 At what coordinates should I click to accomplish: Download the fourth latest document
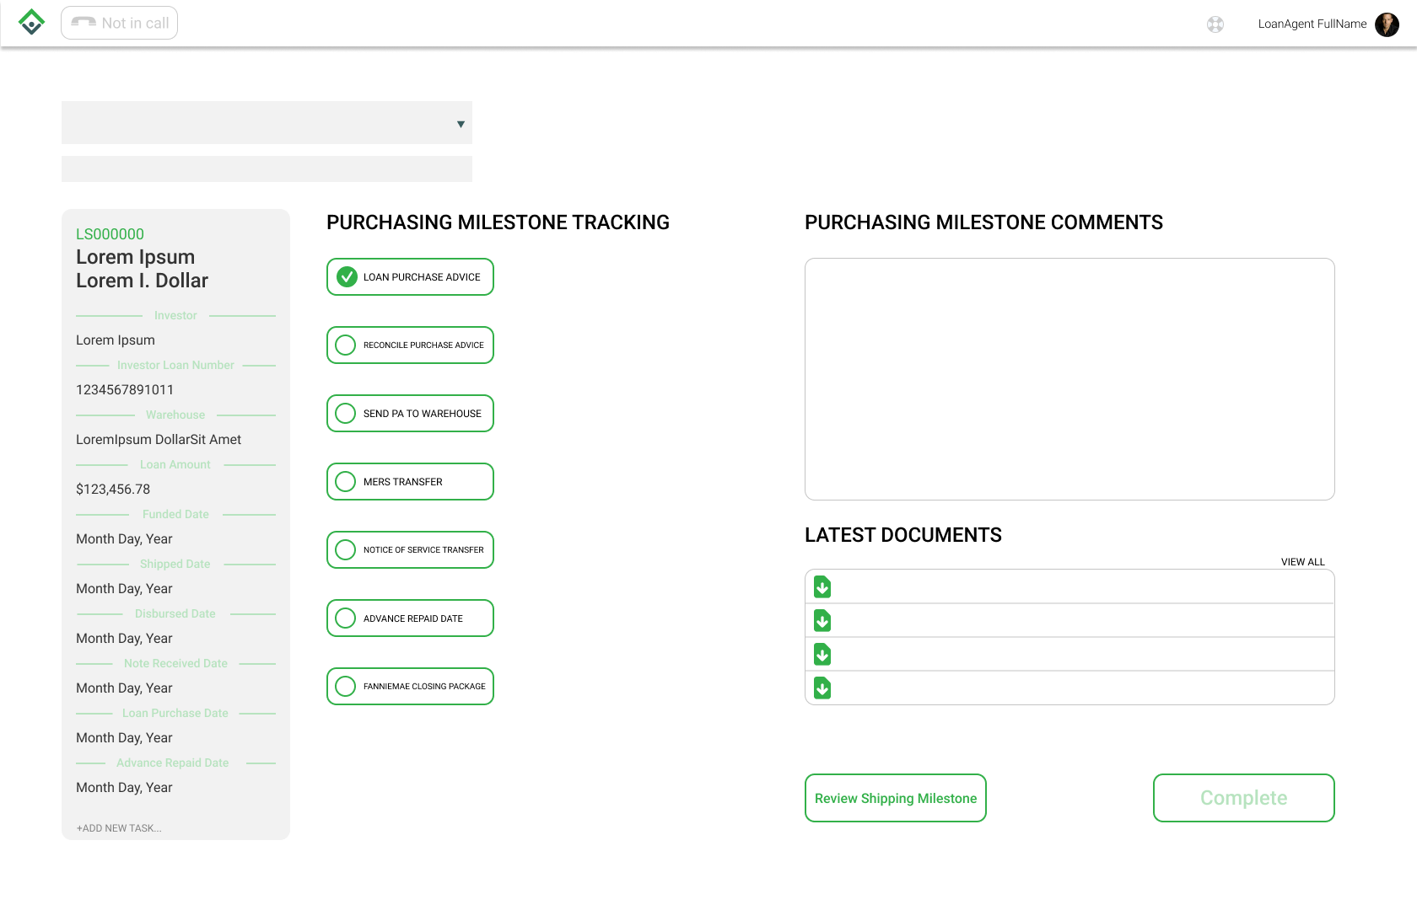click(822, 688)
